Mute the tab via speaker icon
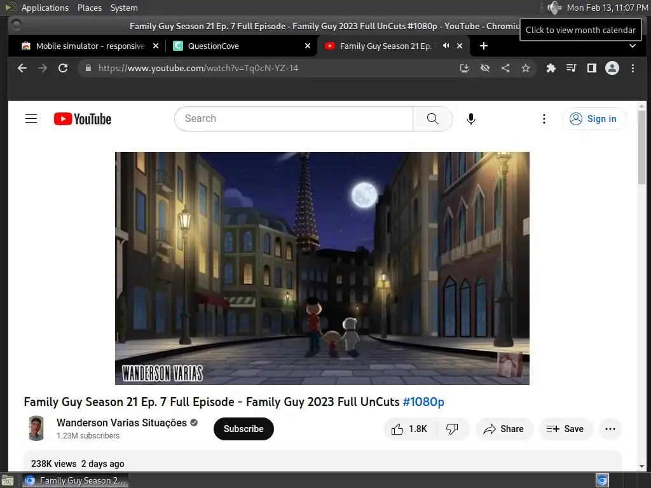 pyautogui.click(x=446, y=46)
